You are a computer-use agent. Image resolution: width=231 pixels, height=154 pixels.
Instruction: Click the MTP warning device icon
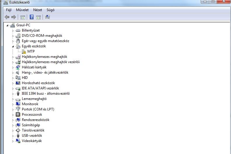(24, 51)
